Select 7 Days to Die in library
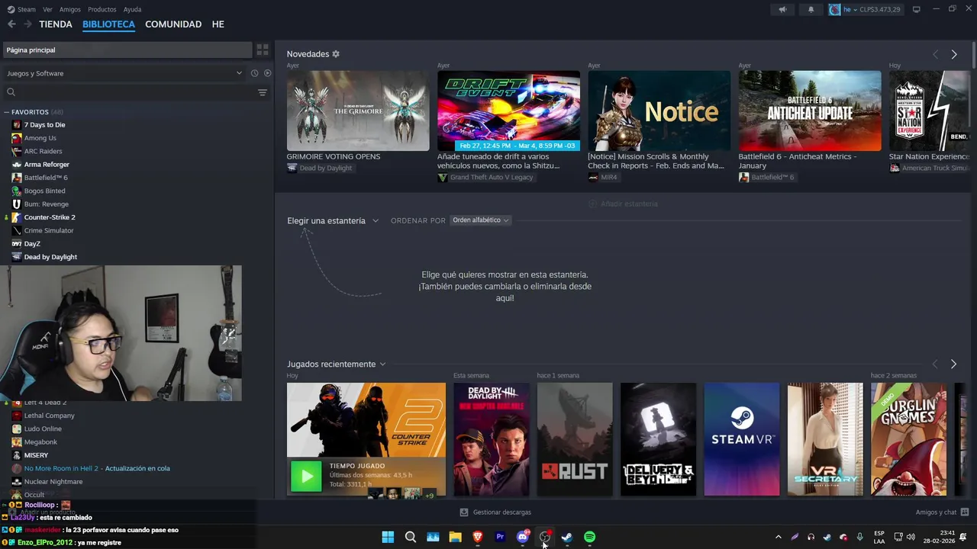The width and height of the screenshot is (977, 549). click(x=44, y=125)
